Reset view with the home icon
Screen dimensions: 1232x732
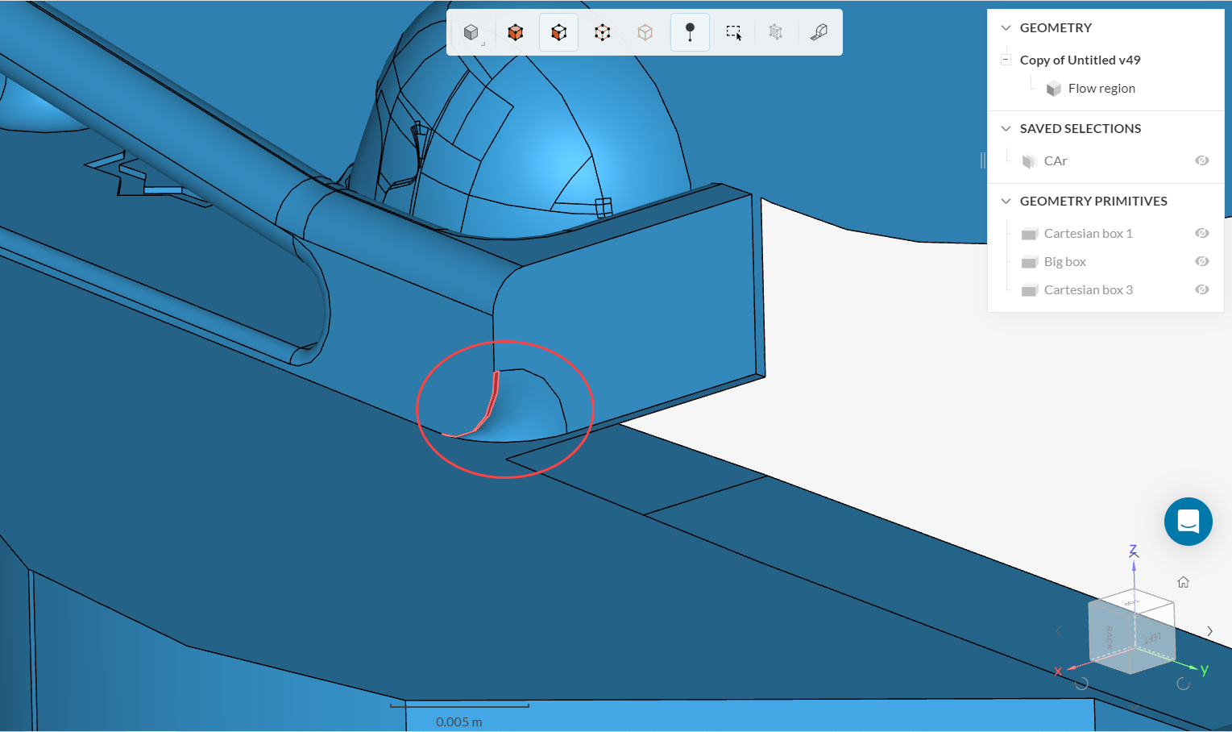pos(1183,582)
